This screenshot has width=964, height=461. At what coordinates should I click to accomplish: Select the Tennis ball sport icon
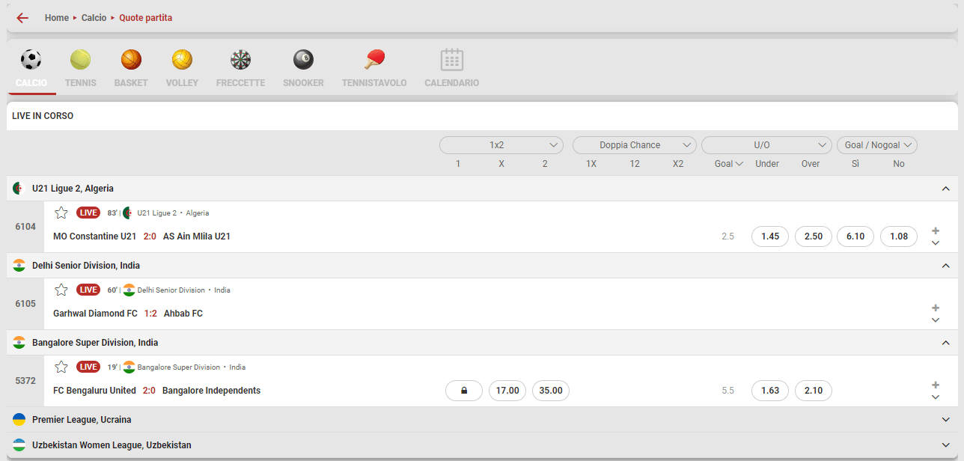point(80,60)
